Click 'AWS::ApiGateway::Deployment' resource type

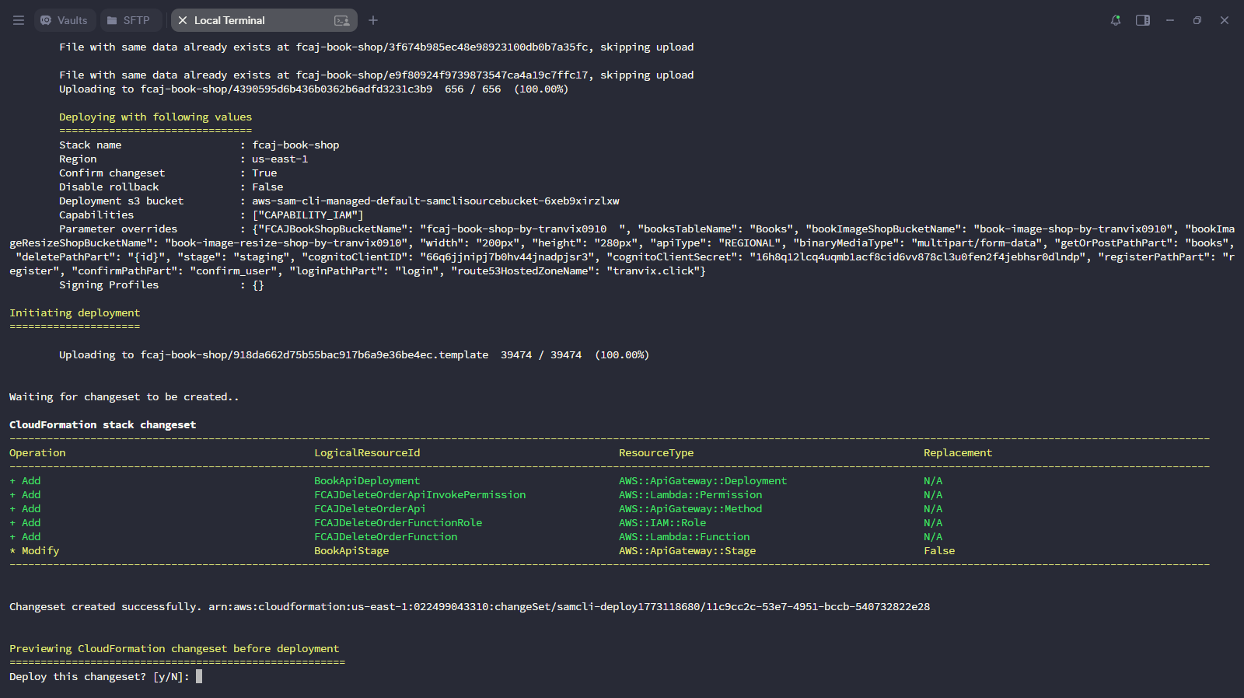point(703,480)
